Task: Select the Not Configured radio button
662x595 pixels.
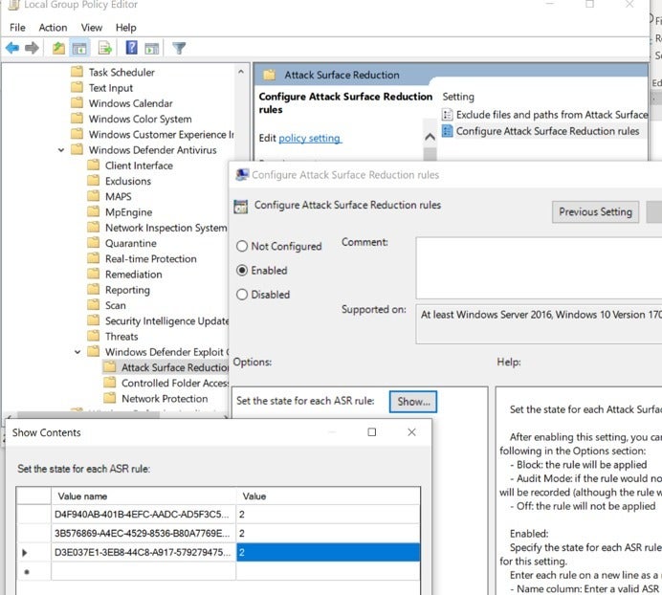Action: [242, 246]
